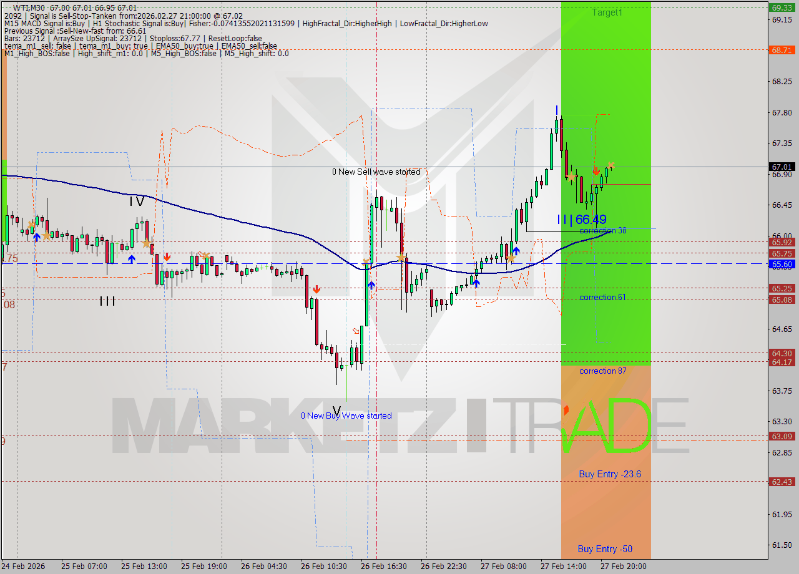799x574 pixels.
Task: Select the orange X marker in the green zone
Action: (612, 165)
